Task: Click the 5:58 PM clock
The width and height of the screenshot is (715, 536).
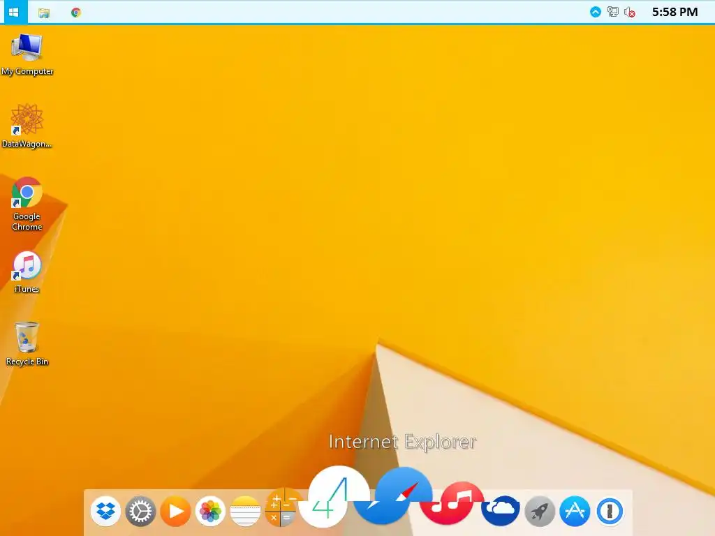Action: point(675,12)
